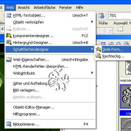Open Web-Eigenschaften... dialog
Image resolution: width=131 pixels, height=131 pixels.
[50, 60]
